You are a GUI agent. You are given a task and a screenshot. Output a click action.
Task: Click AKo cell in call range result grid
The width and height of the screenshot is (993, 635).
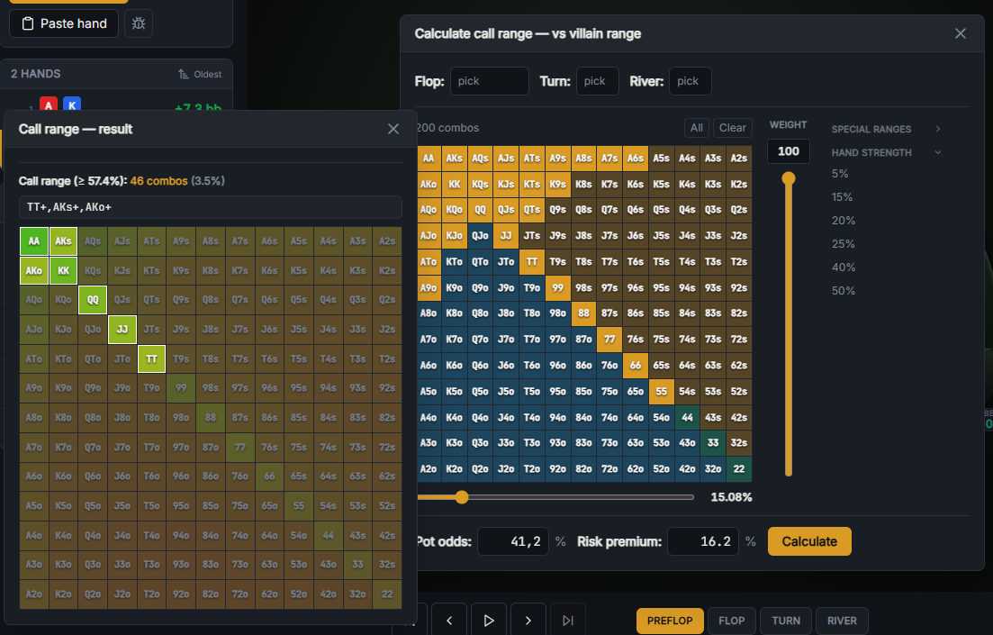point(34,270)
